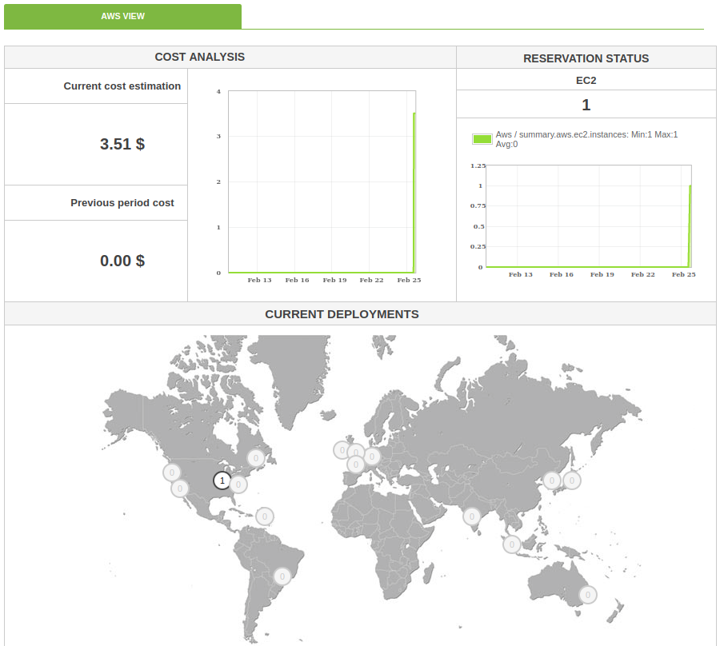Select the zero marker on the US East Coast
The image size is (720, 646).
tap(238, 484)
